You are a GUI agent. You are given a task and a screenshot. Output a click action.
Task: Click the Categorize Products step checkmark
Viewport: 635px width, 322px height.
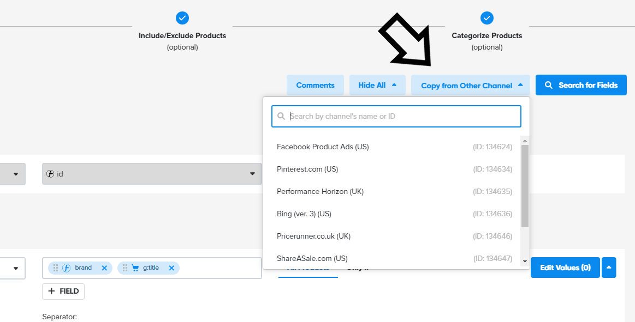[x=487, y=18]
